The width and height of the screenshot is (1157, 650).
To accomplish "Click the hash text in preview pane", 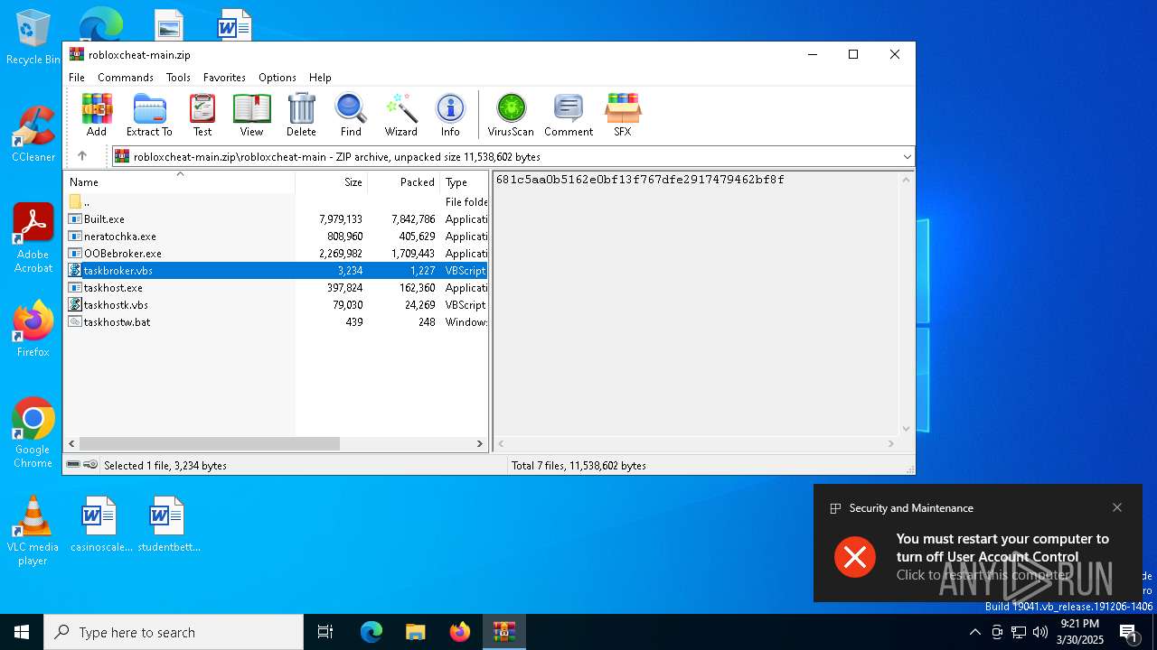I will [640, 180].
